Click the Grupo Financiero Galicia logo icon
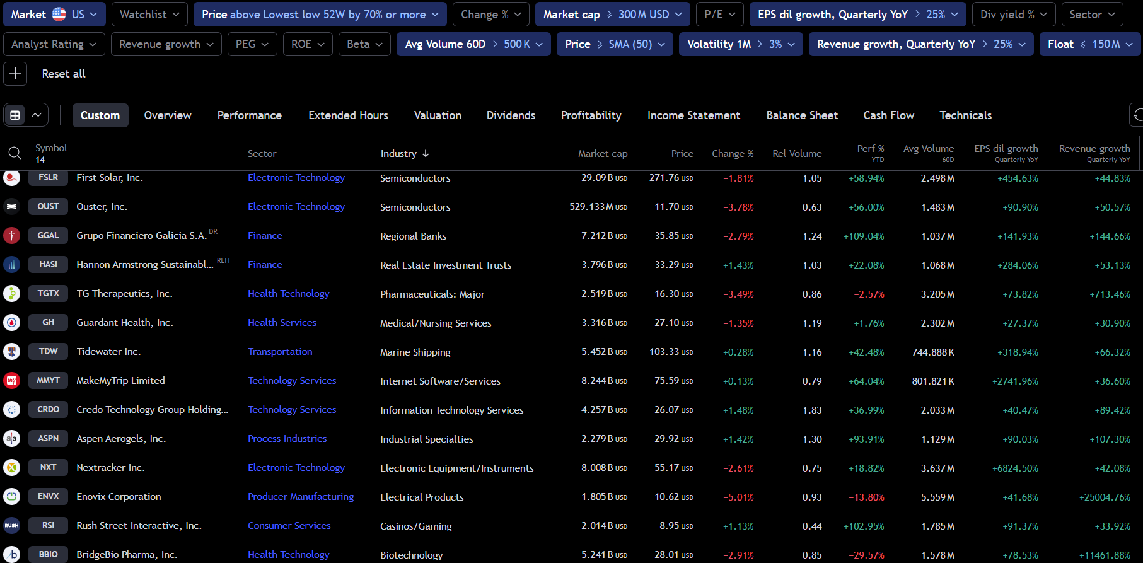The width and height of the screenshot is (1143, 563). (11, 236)
